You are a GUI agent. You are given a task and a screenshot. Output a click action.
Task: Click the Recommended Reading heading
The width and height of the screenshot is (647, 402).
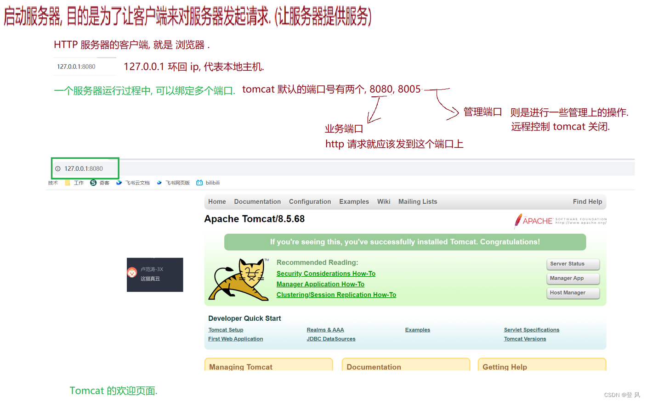coord(317,262)
